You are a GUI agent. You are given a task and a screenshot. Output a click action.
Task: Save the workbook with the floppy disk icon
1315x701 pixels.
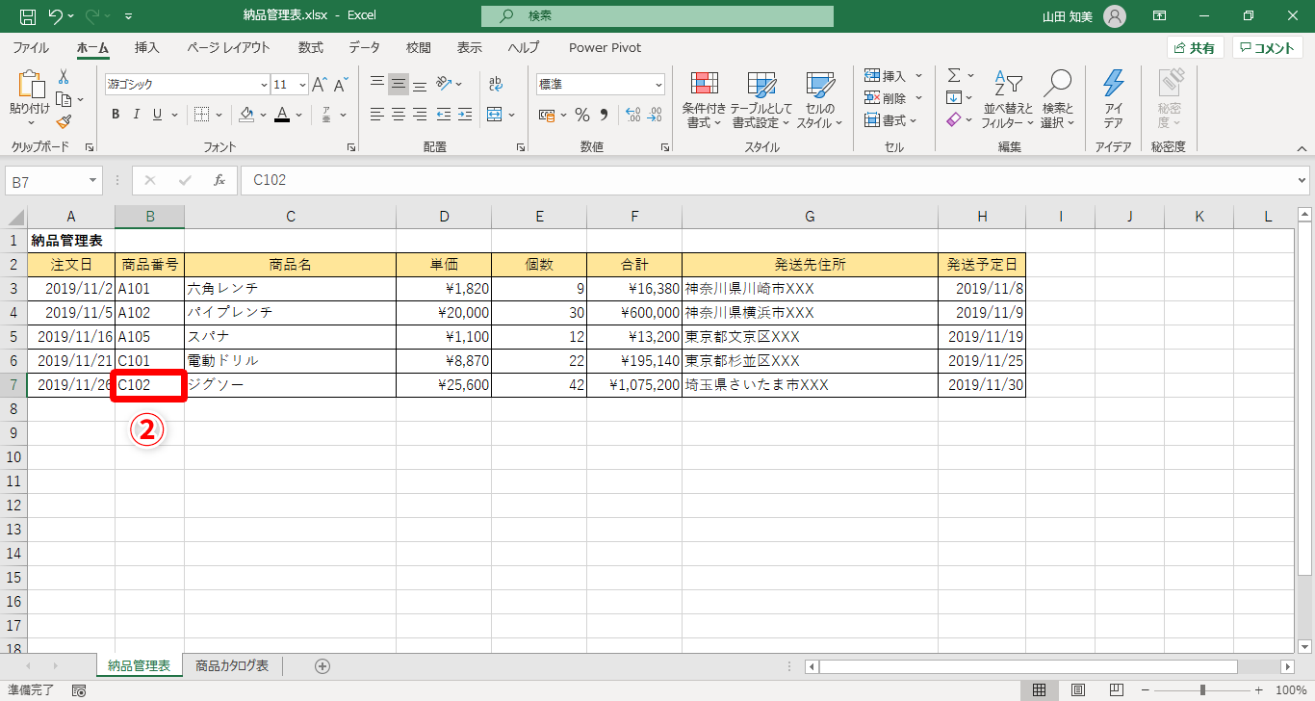pos(28,16)
